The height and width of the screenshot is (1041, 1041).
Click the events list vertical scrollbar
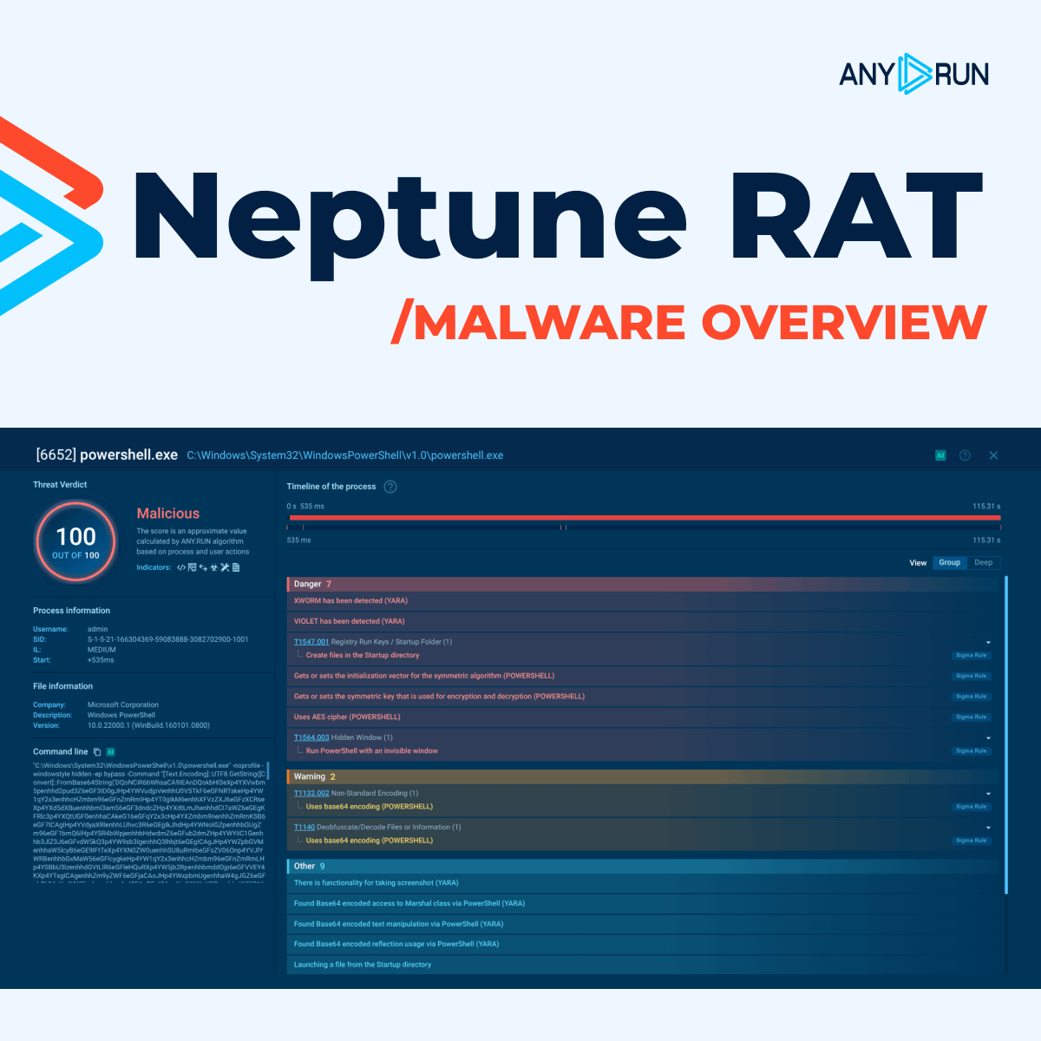click(x=1006, y=733)
